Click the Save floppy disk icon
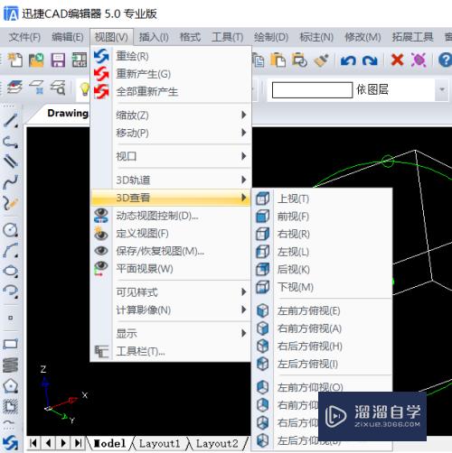This screenshot has height=453, width=452. point(58,60)
